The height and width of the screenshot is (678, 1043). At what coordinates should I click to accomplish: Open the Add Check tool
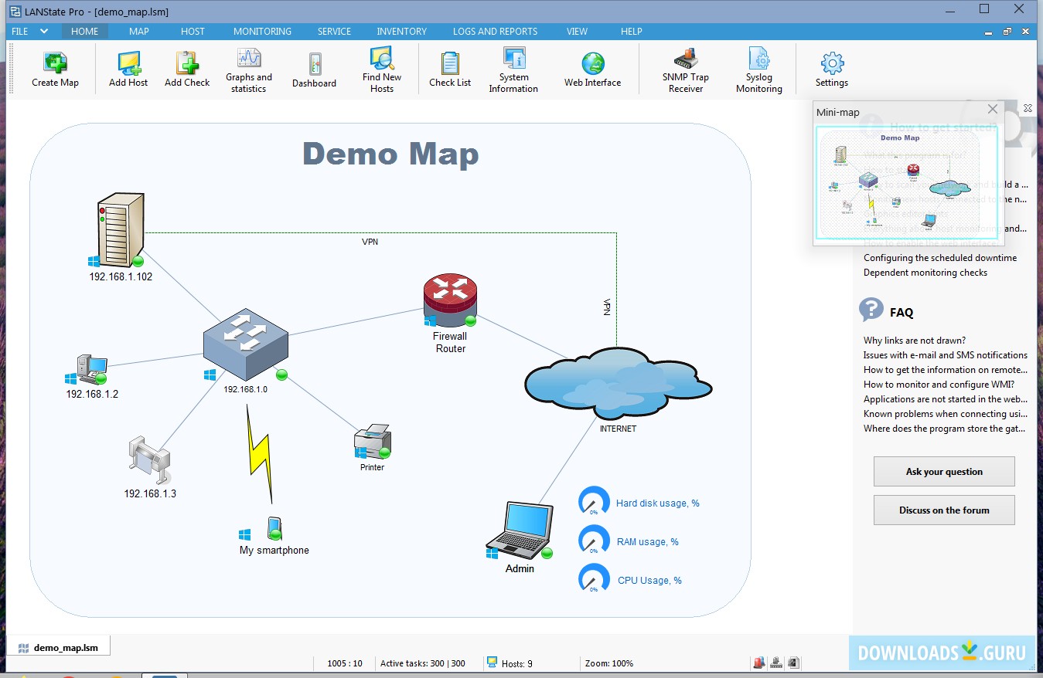pyautogui.click(x=187, y=69)
